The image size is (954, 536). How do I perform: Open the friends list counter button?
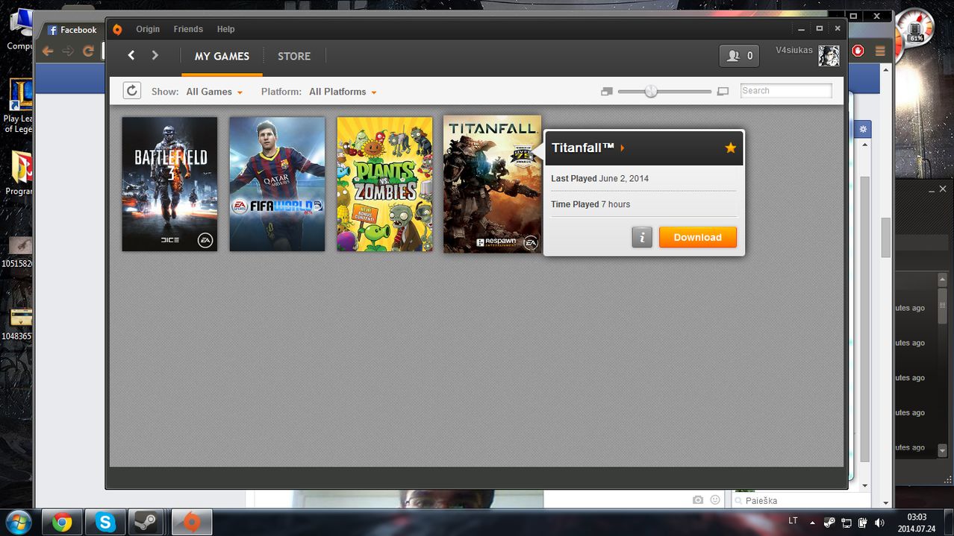tap(740, 56)
